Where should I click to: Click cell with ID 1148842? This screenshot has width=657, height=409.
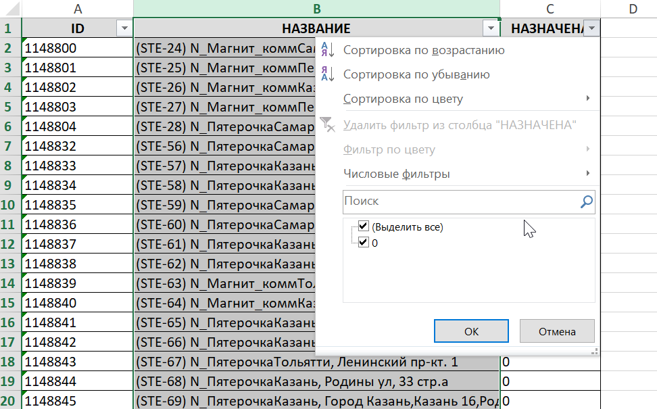(x=78, y=342)
